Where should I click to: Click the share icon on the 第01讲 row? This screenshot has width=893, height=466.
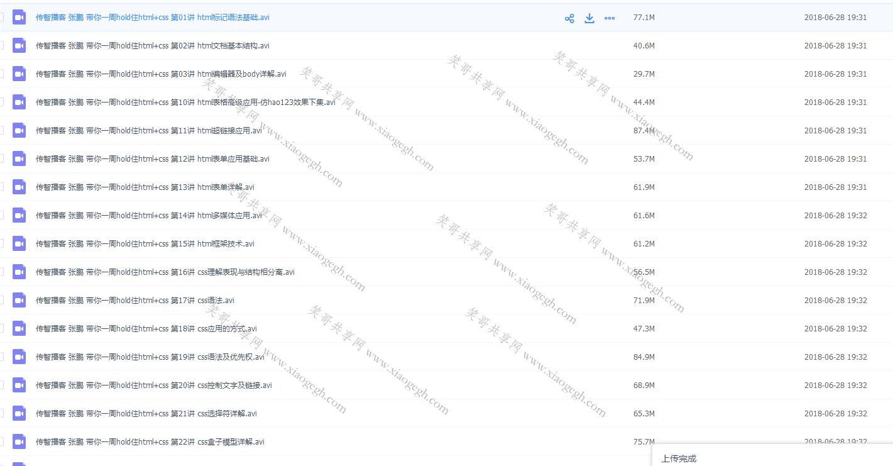pyautogui.click(x=569, y=18)
